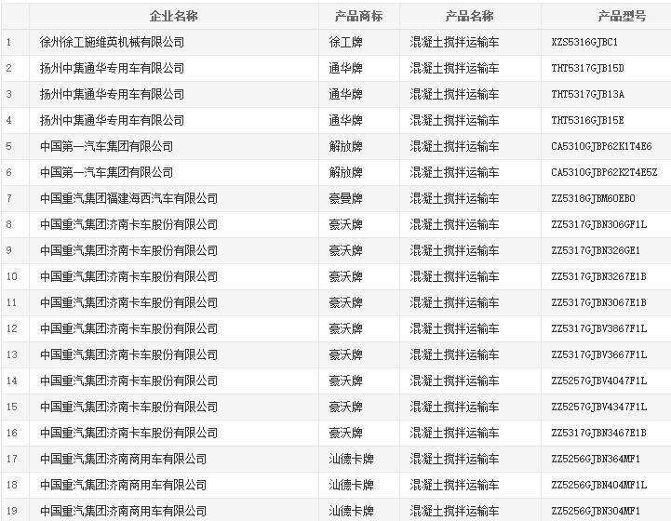
Task: Click model THT5317GJB13A
Action: [587, 94]
